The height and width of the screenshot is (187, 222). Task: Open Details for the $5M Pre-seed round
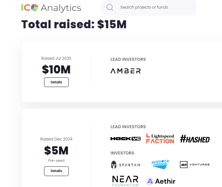[56, 171]
